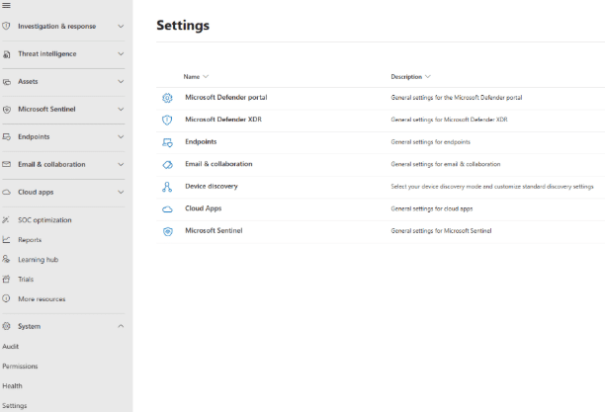
Task: Open Reports from the sidebar
Action: (30, 240)
